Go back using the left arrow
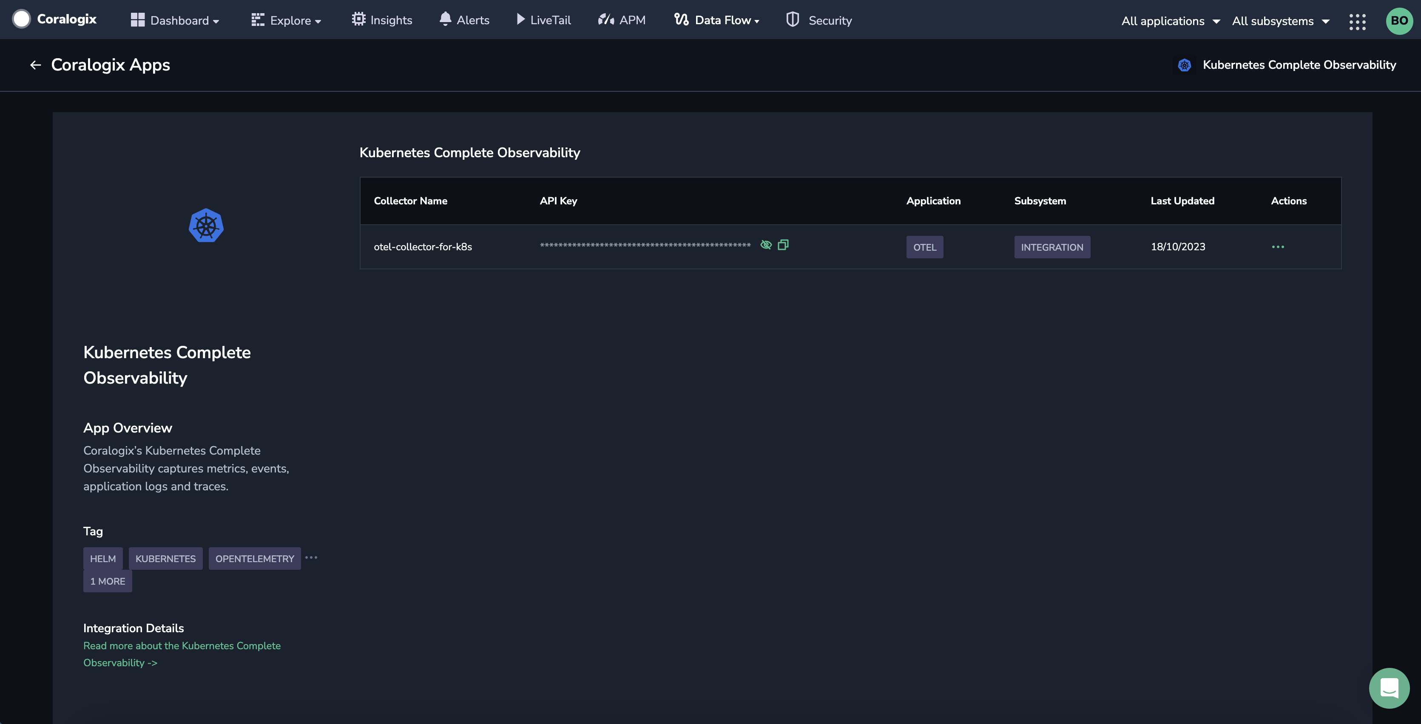The width and height of the screenshot is (1421, 724). pos(36,65)
